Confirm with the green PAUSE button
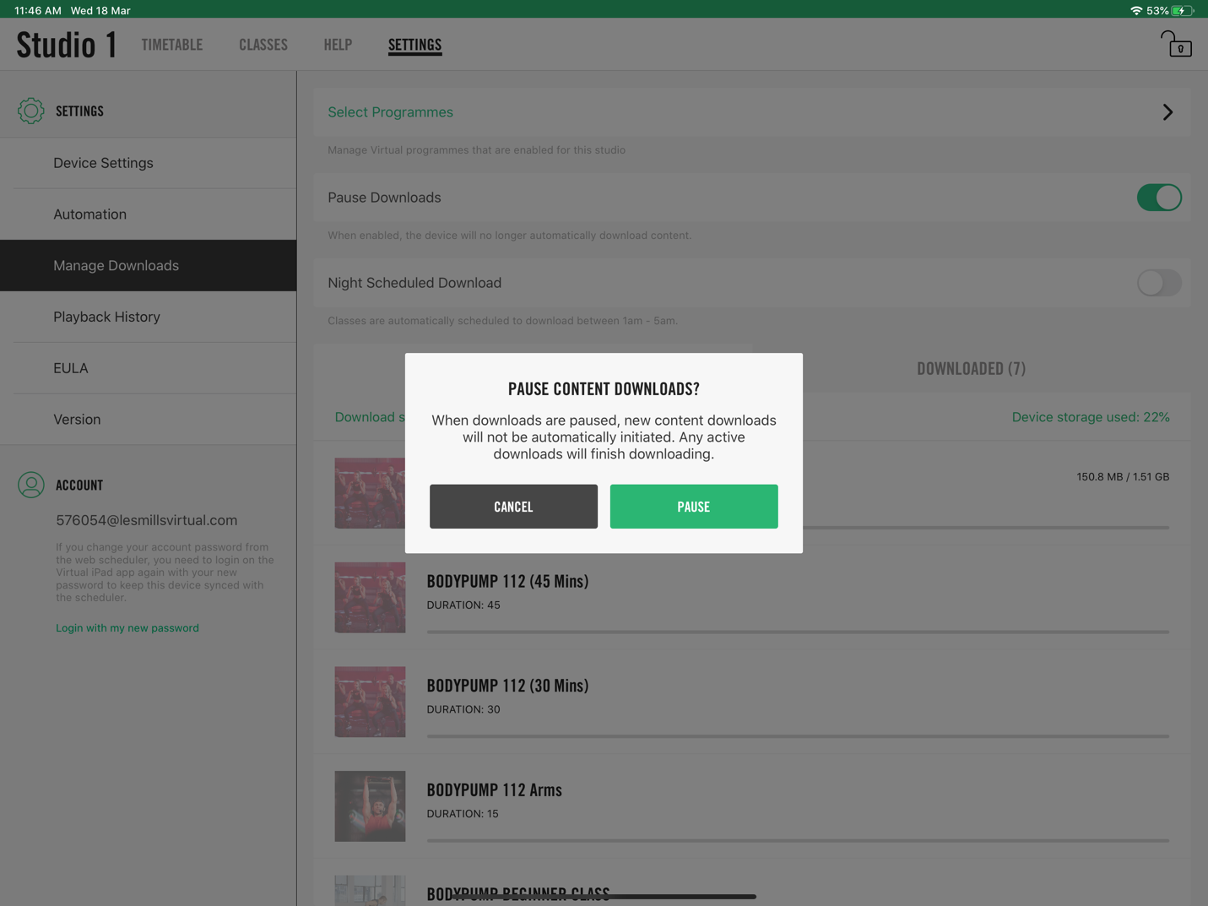 coord(694,507)
